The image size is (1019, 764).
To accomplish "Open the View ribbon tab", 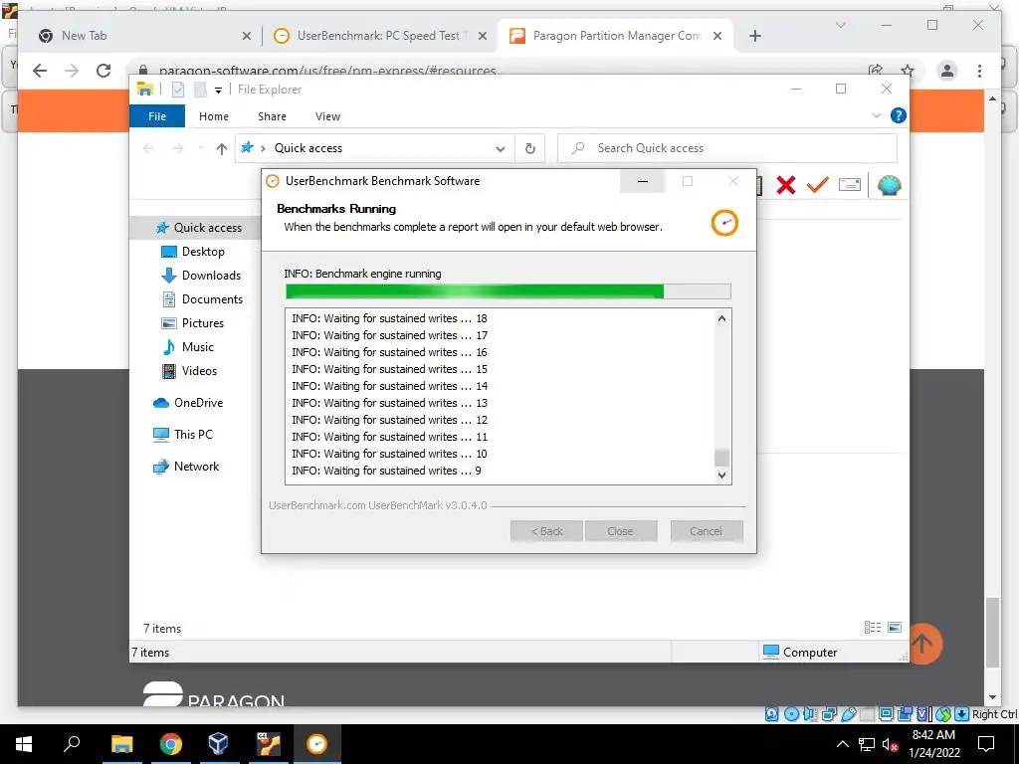I will [x=327, y=116].
